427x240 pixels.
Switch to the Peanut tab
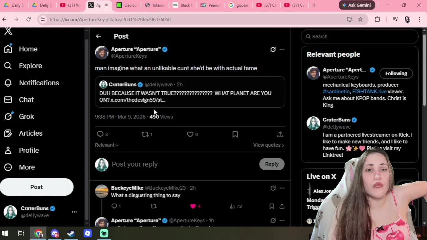click(x=210, y=5)
